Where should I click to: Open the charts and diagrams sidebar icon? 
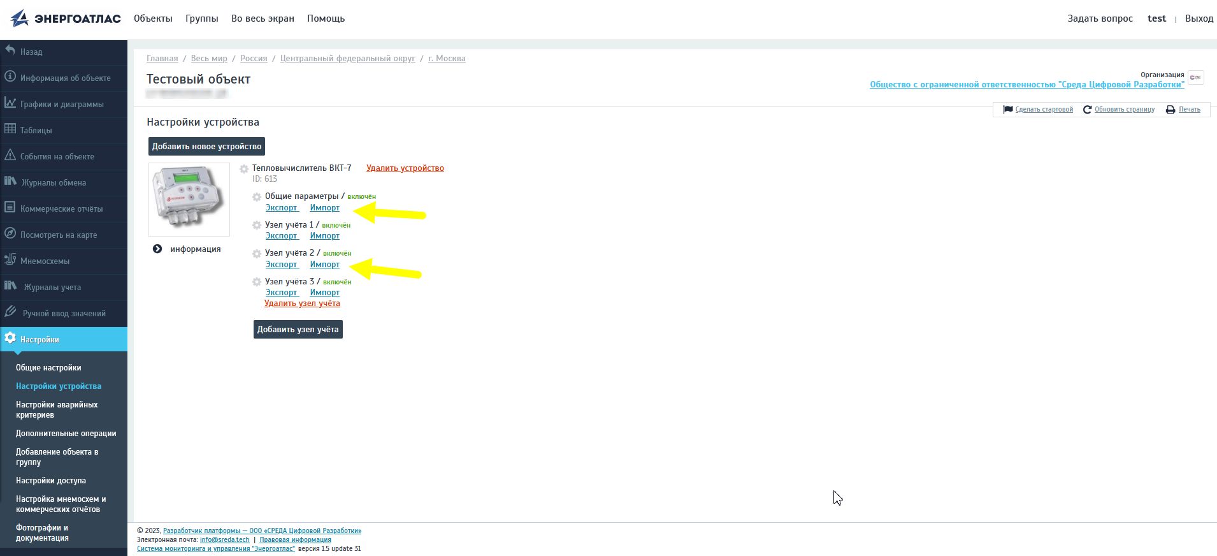coord(10,103)
